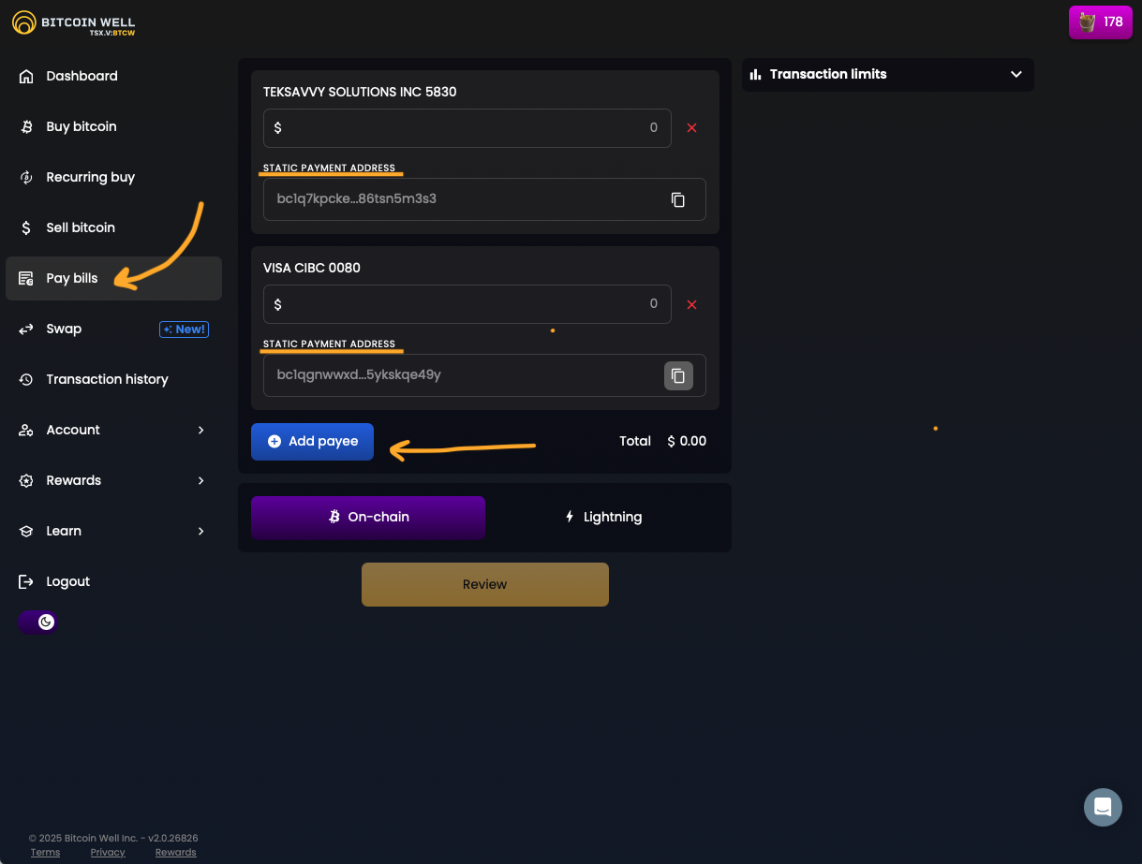
Task: Open the Privacy link in footer
Action: (x=108, y=853)
